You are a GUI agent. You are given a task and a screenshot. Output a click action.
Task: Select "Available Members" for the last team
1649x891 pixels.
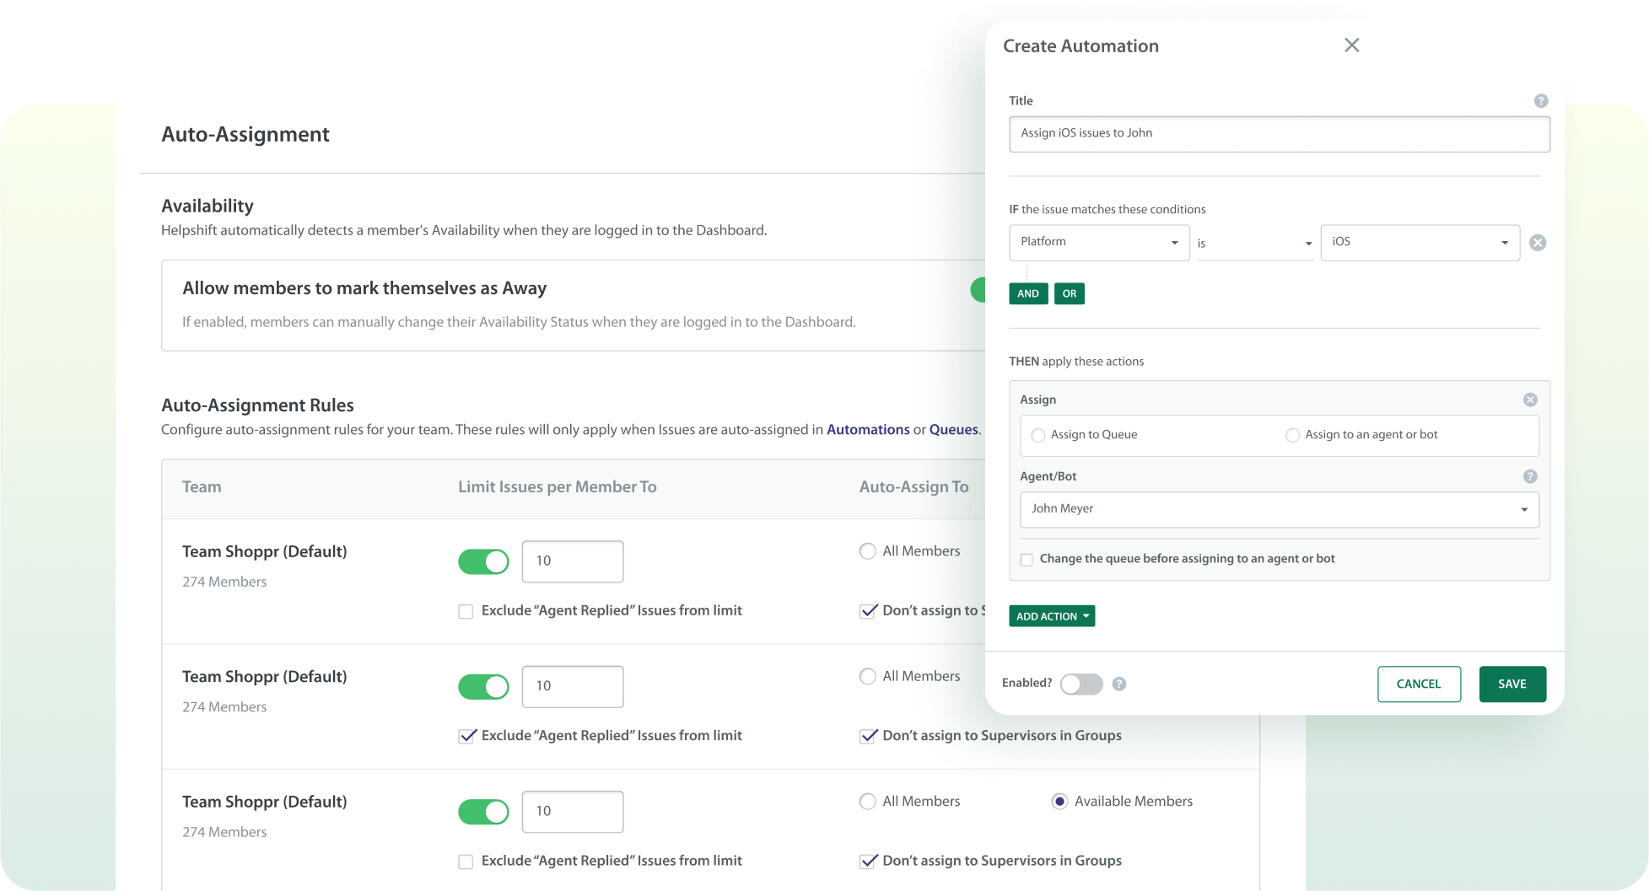(1059, 801)
